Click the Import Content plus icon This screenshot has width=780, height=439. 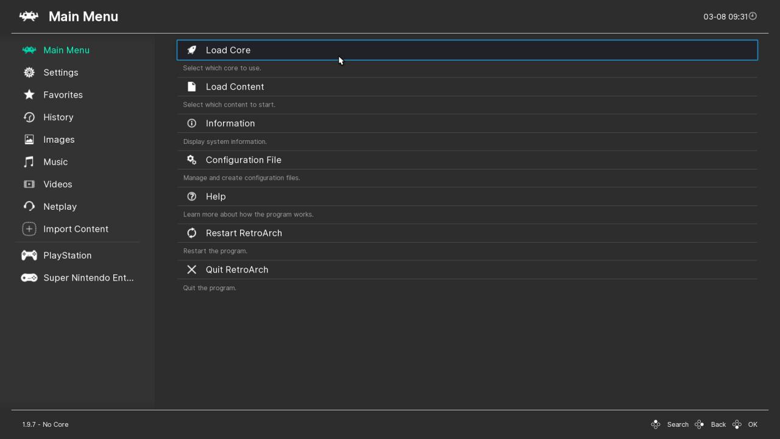tap(29, 229)
